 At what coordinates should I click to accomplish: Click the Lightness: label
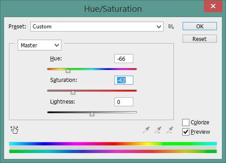click(x=62, y=102)
